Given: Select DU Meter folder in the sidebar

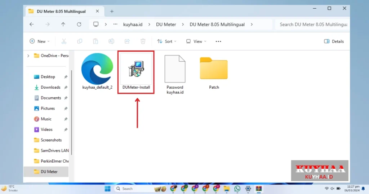Looking at the screenshot, I should tap(46, 172).
